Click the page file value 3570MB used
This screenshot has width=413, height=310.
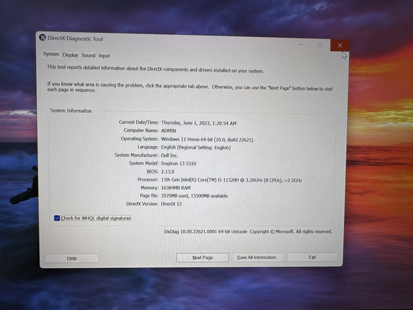pyautogui.click(x=175, y=196)
